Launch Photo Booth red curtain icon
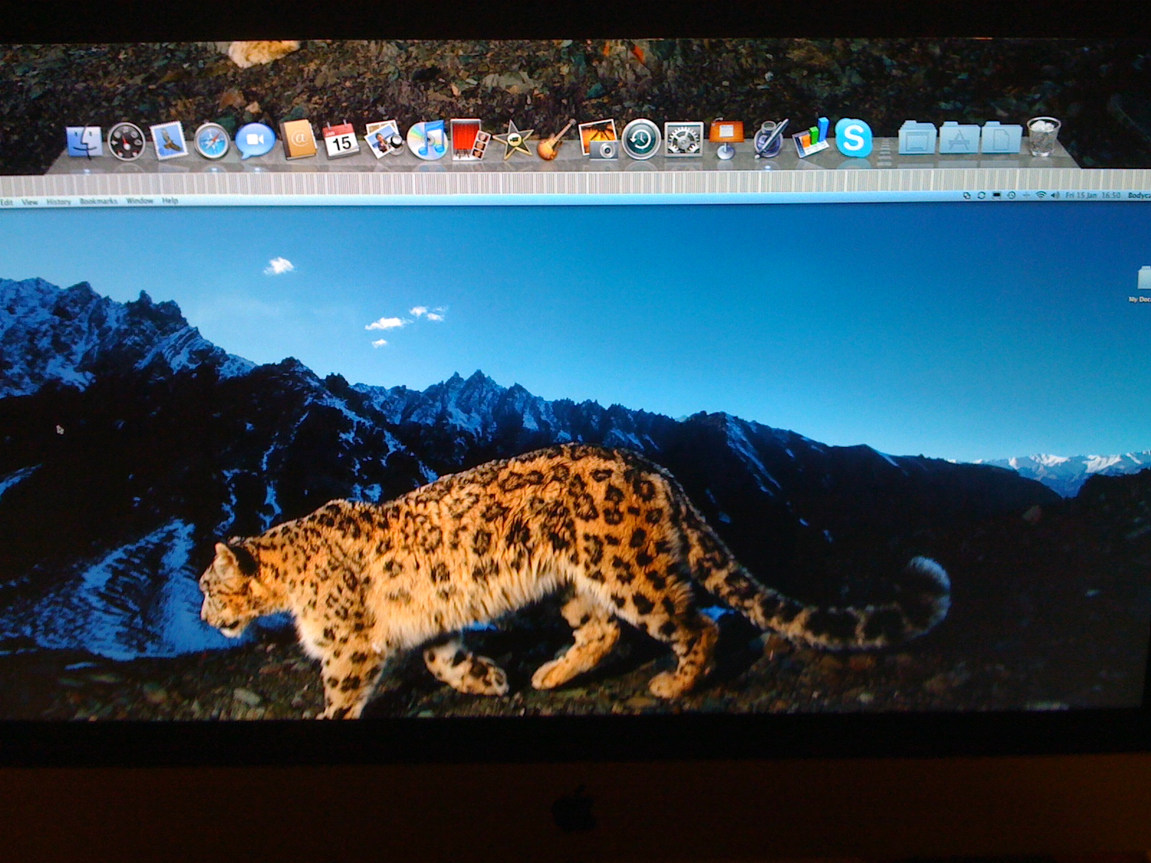 (x=470, y=140)
